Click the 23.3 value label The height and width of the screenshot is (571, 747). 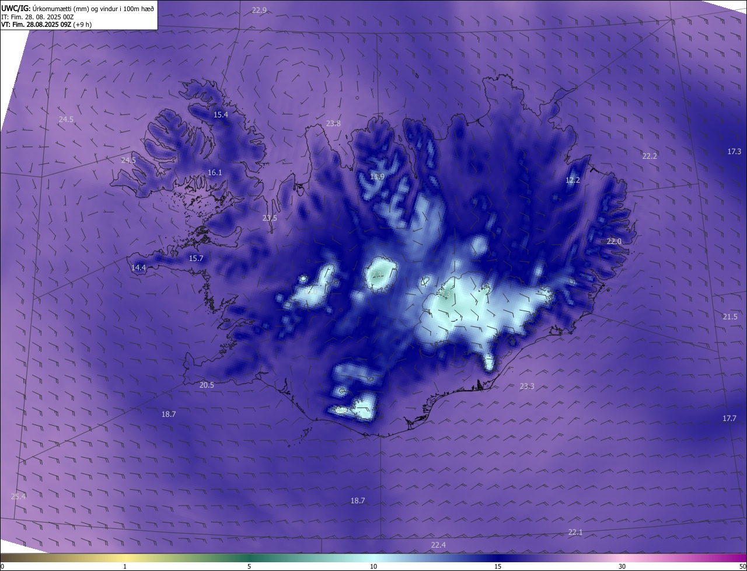[527, 386]
